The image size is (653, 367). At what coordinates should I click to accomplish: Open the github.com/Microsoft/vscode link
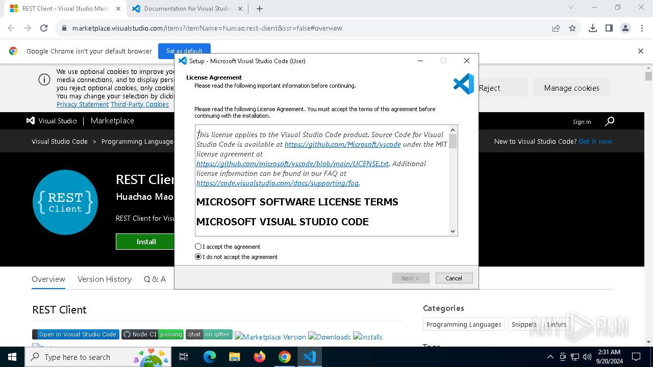click(343, 144)
